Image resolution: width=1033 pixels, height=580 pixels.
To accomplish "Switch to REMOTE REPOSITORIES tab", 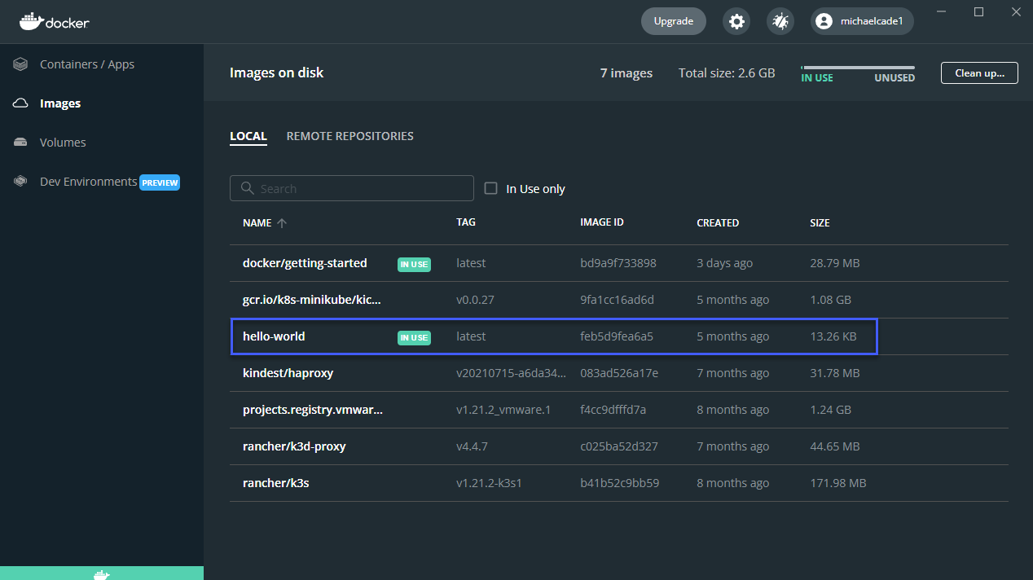I will 349,136.
